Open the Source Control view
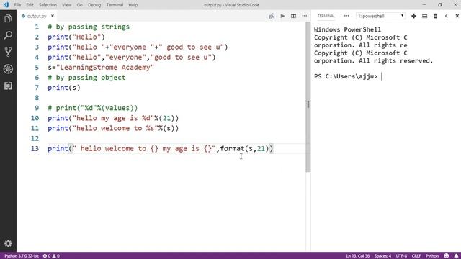This screenshot has width=461, height=259. point(8,53)
